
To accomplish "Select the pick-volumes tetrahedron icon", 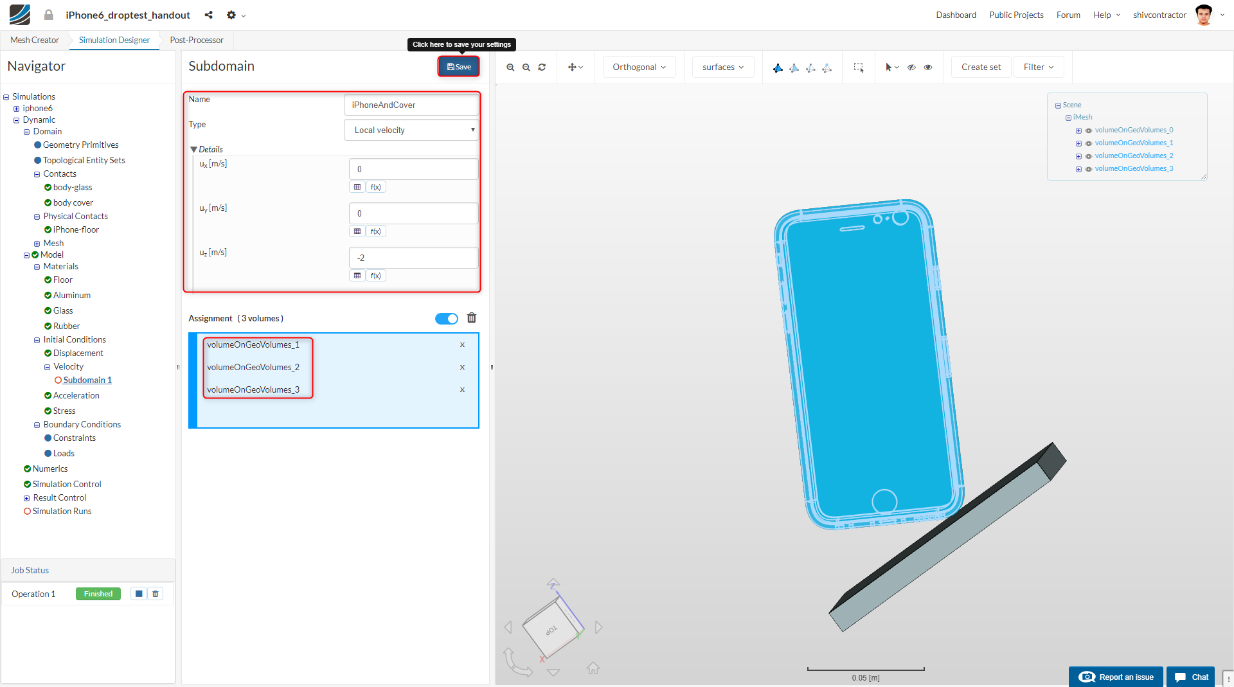I will pos(778,67).
